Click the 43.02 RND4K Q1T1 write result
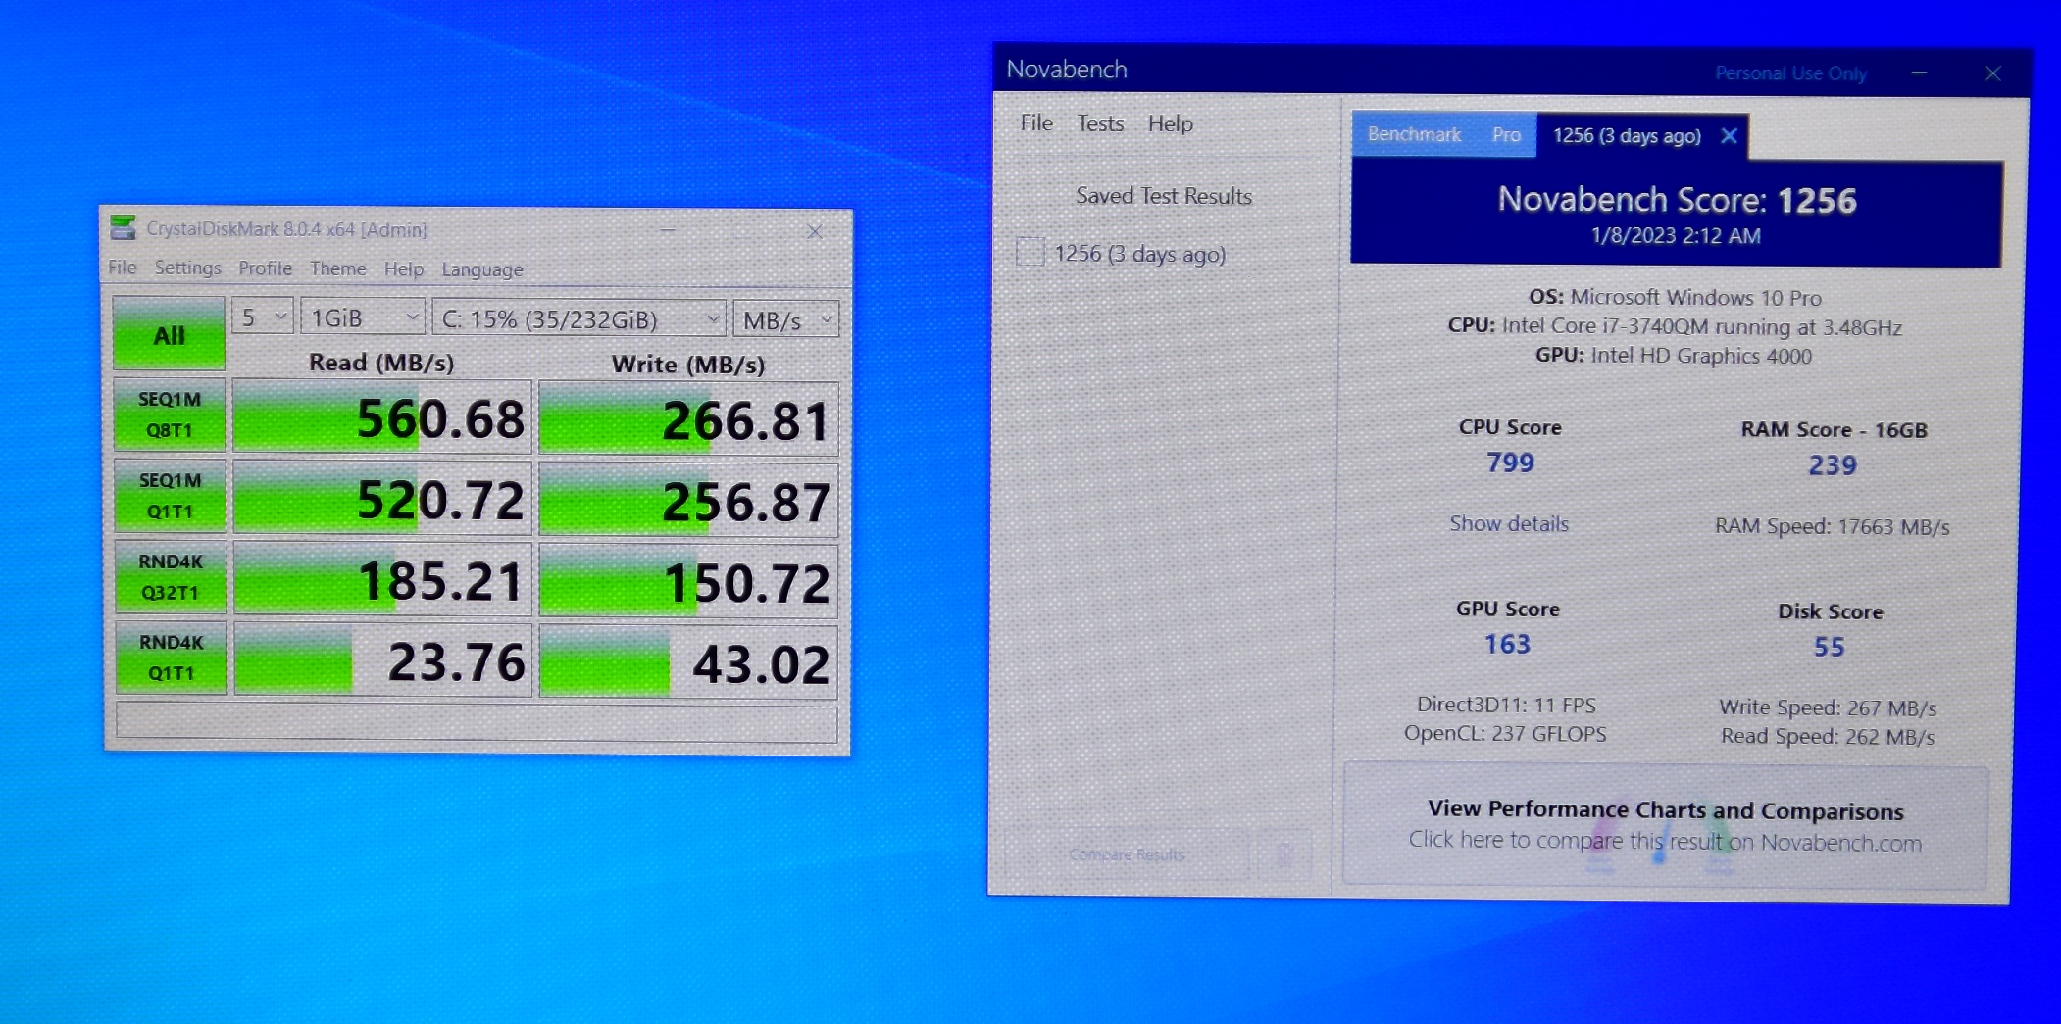This screenshot has width=2061, height=1024. pyautogui.click(x=688, y=663)
